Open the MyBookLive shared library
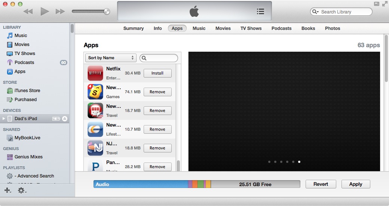Viewport: 389px width, 206px height. tap(27, 138)
